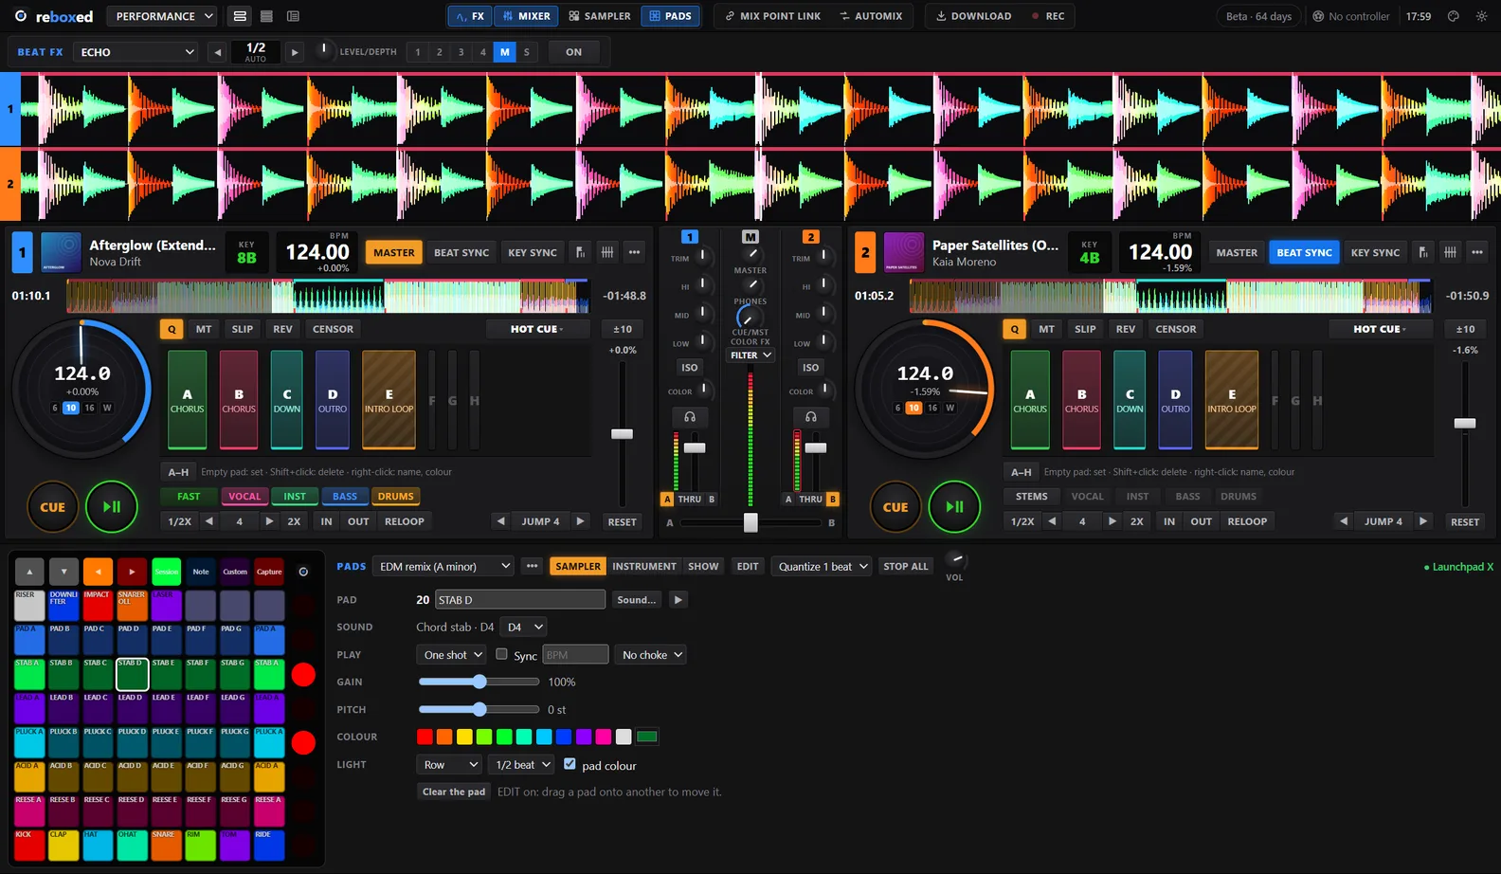The image size is (1501, 874).
Task: Open the ECHO effect dropdown
Action: (136, 52)
